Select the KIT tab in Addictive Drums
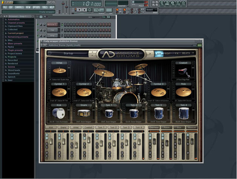237x179 pixels. point(159,54)
